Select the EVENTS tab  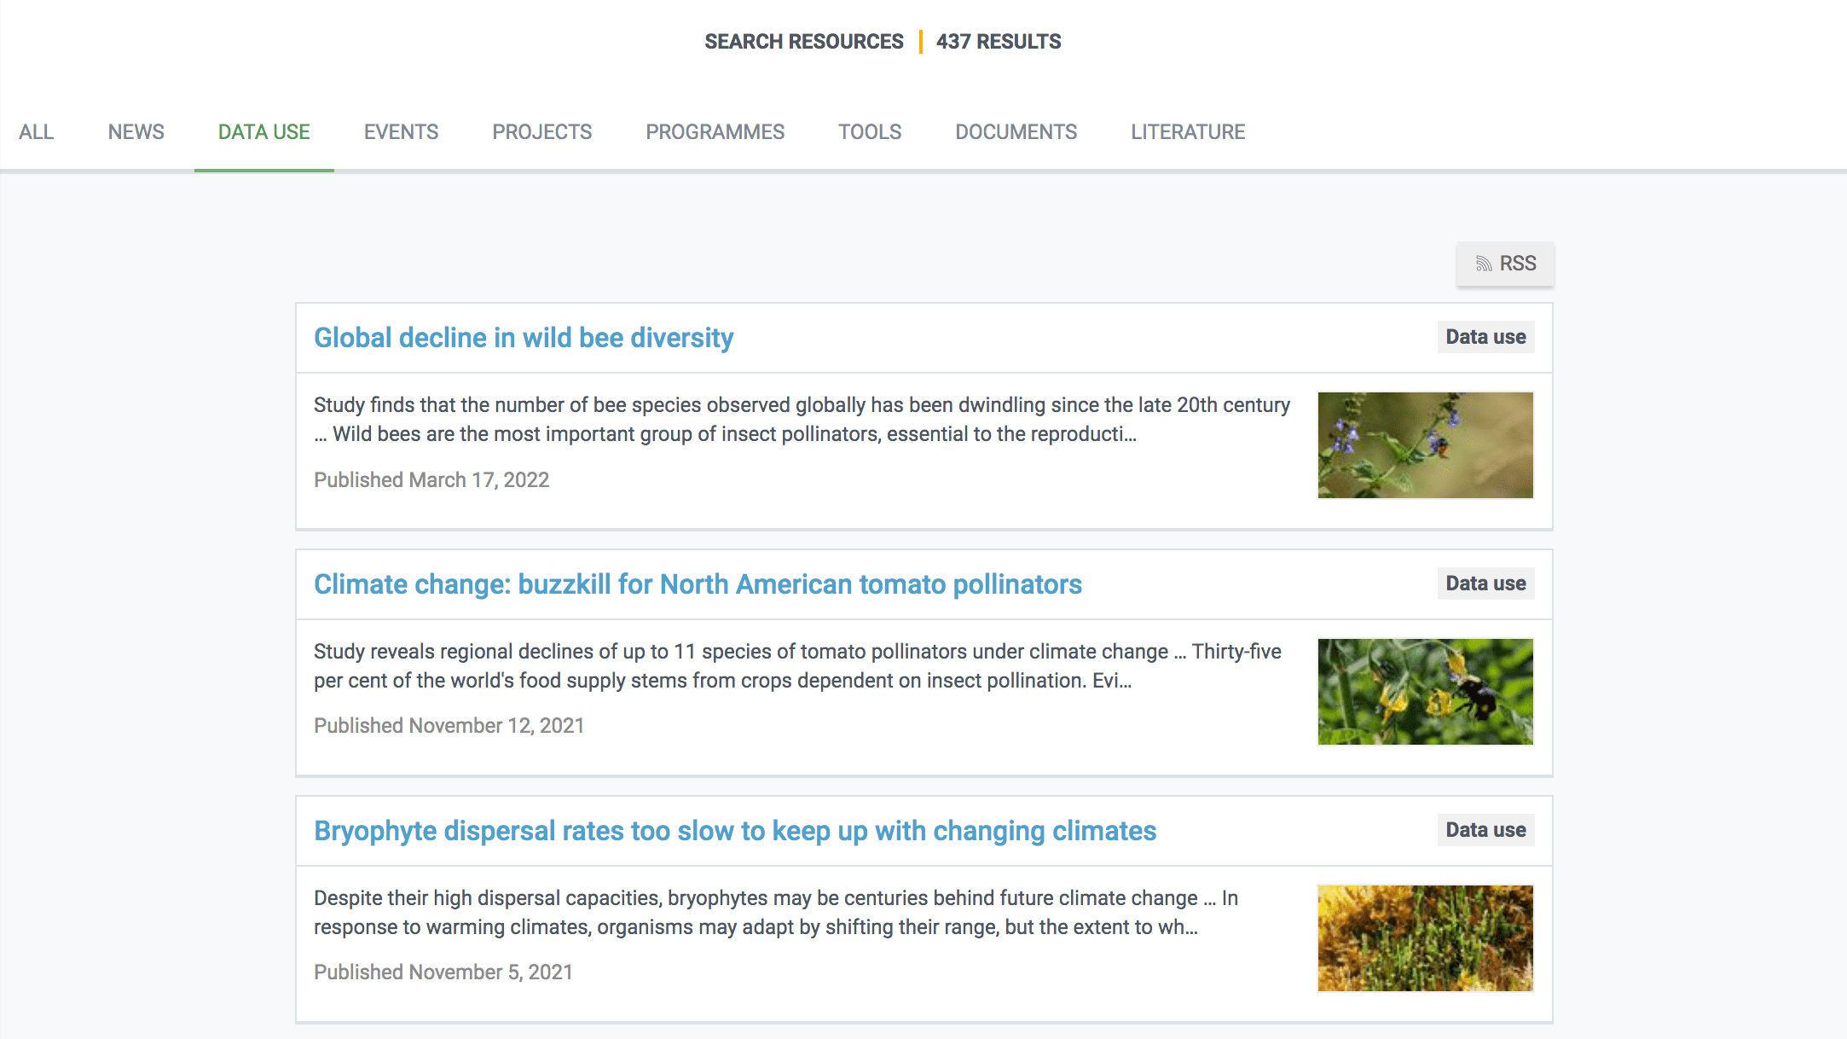(x=401, y=131)
